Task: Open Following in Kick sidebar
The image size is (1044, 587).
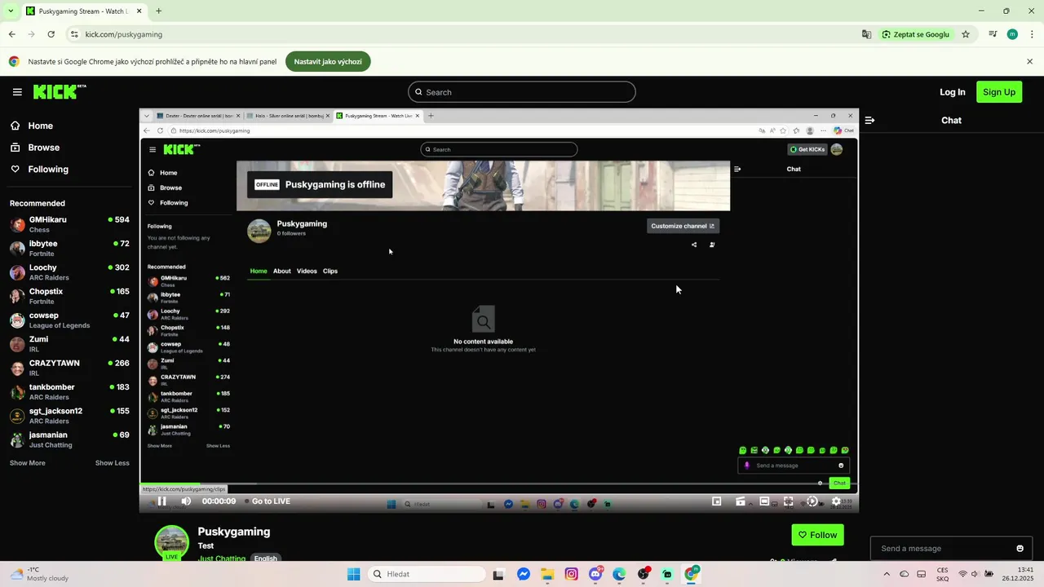Action: (48, 170)
